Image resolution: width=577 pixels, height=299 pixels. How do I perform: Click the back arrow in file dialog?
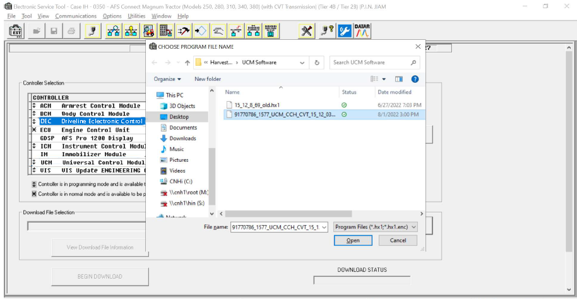pos(154,63)
